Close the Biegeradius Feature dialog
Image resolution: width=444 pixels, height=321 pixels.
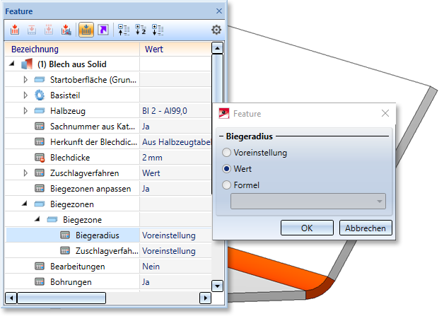click(x=385, y=114)
